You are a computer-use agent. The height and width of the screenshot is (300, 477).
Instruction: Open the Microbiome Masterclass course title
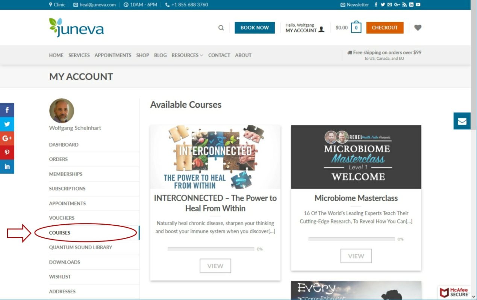point(356,198)
